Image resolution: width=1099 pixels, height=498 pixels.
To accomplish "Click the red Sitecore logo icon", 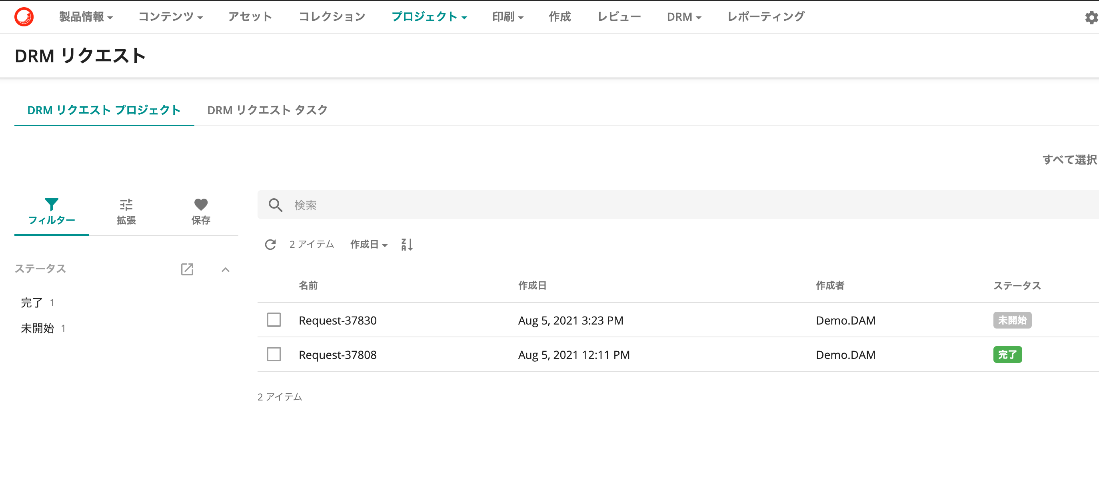I will 24,17.
